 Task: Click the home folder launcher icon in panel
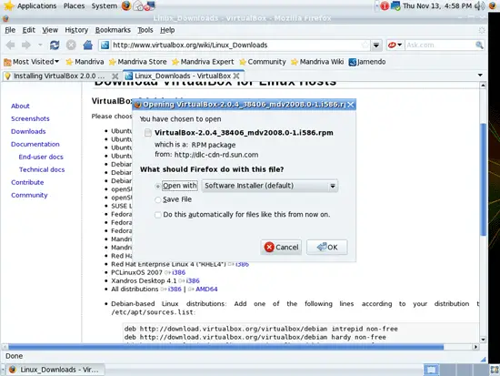(x=139, y=5)
